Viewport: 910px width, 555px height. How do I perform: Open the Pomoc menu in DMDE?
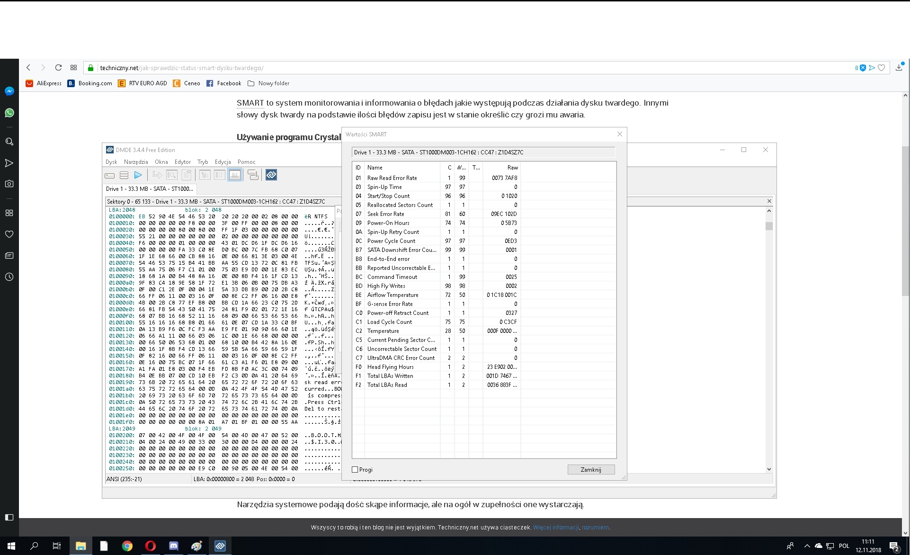[x=247, y=162]
